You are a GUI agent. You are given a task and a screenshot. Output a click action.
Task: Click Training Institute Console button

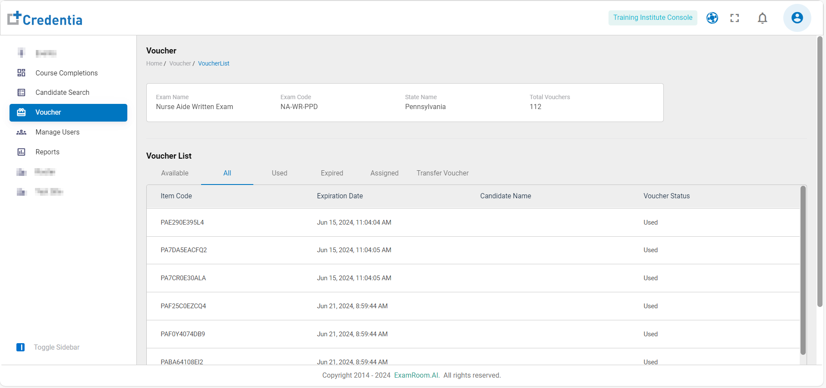[x=653, y=18]
